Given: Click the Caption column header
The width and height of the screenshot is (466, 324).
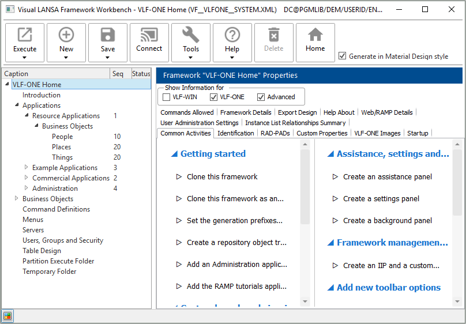Looking at the screenshot, I should click(x=56, y=74).
